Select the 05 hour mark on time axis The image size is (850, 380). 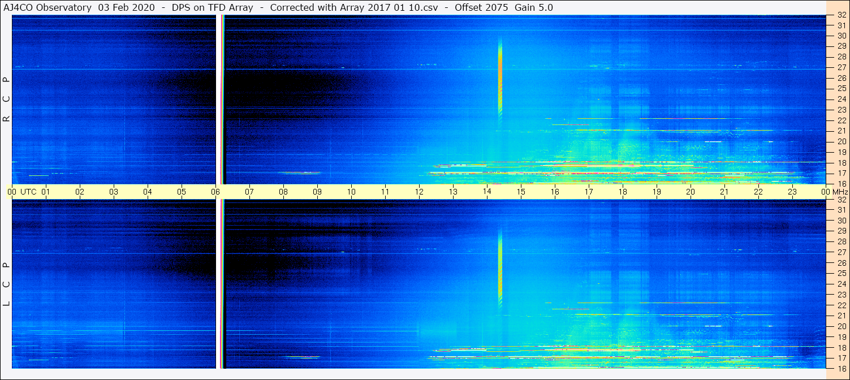pos(182,192)
